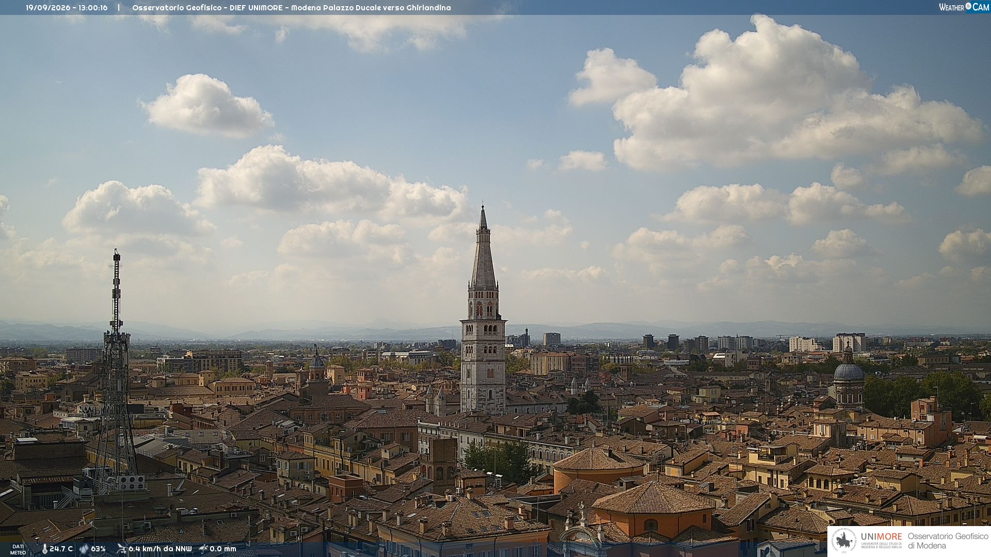Click the vertical separator after the timestamp
Viewport: 991px width, 557px height.
point(119,8)
